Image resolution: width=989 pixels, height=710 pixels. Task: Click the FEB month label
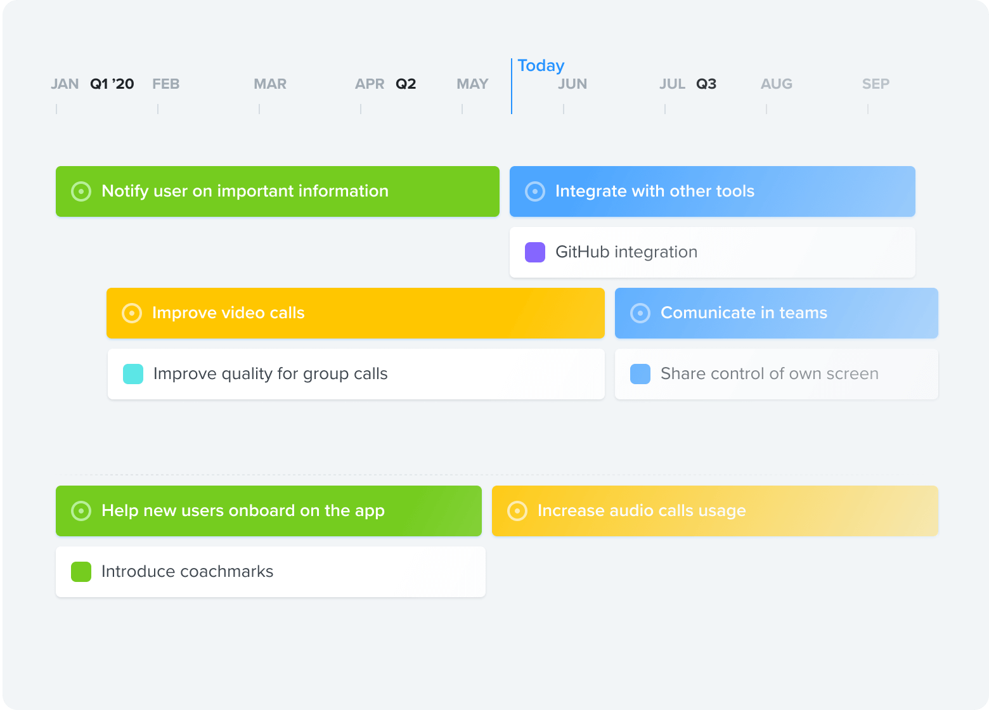coord(166,84)
